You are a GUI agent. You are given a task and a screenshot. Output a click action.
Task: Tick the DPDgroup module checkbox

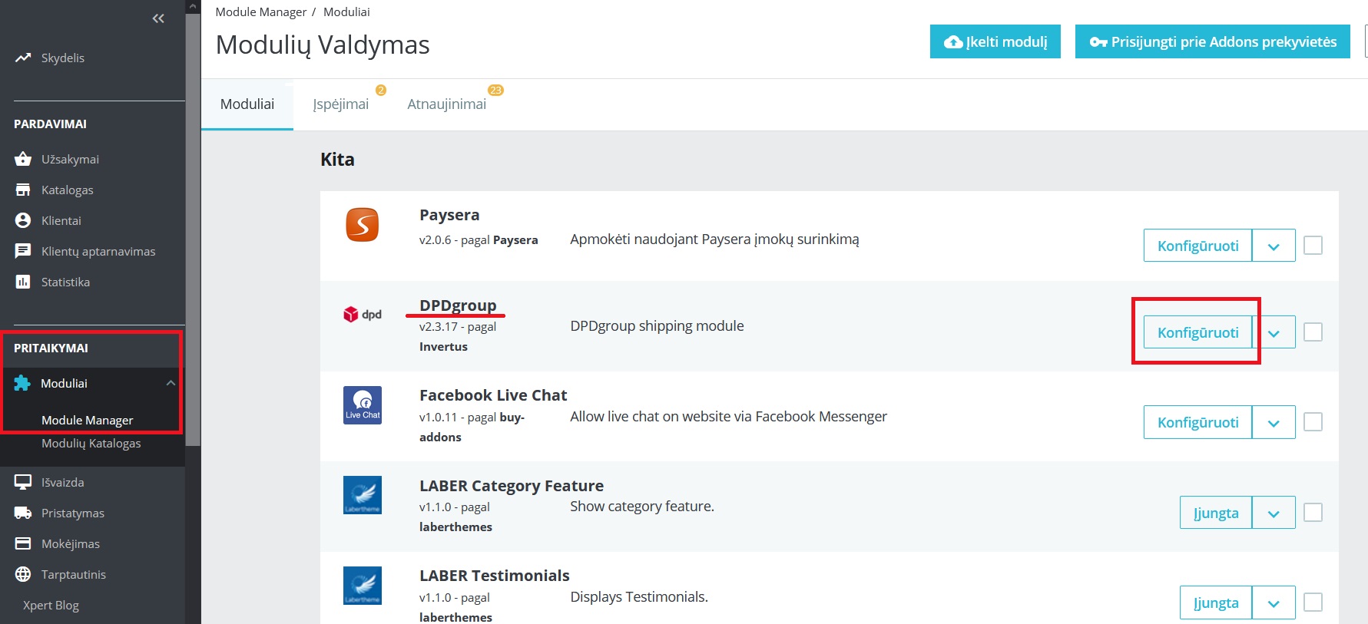pos(1313,332)
